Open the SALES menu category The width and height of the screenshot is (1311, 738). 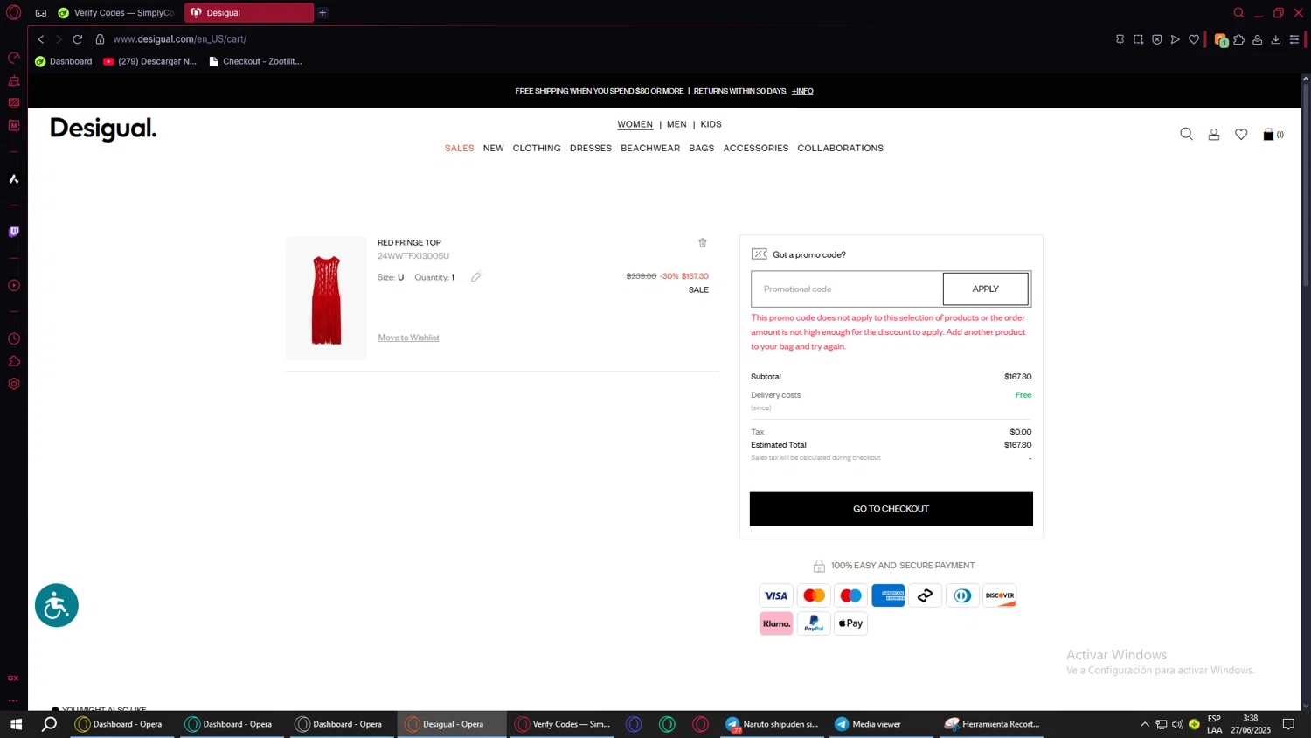click(459, 148)
